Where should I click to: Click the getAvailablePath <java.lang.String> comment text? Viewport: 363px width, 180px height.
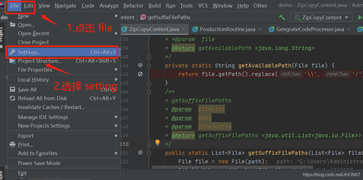(257, 48)
